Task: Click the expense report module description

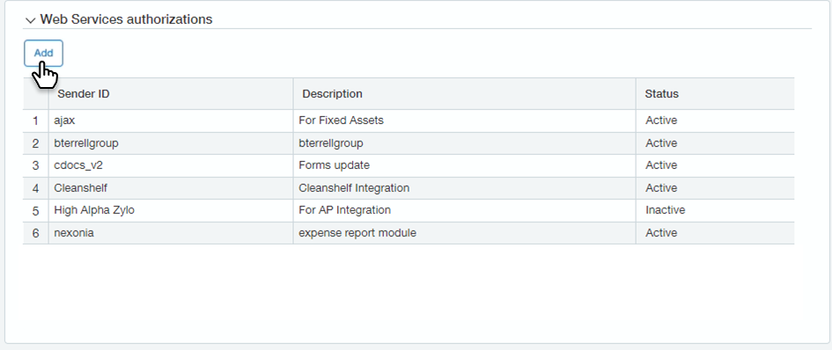Action: point(357,233)
